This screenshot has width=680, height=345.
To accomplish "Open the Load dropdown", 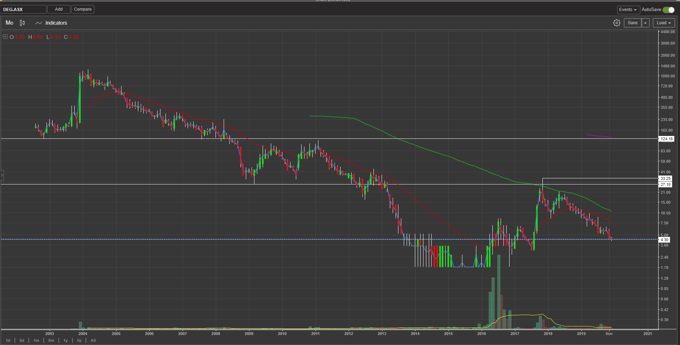I will pyautogui.click(x=664, y=23).
